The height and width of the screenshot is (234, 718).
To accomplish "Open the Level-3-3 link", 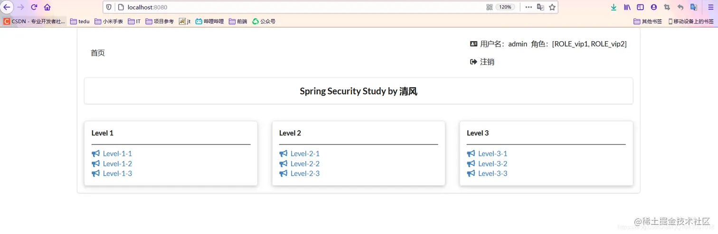I will (x=492, y=173).
